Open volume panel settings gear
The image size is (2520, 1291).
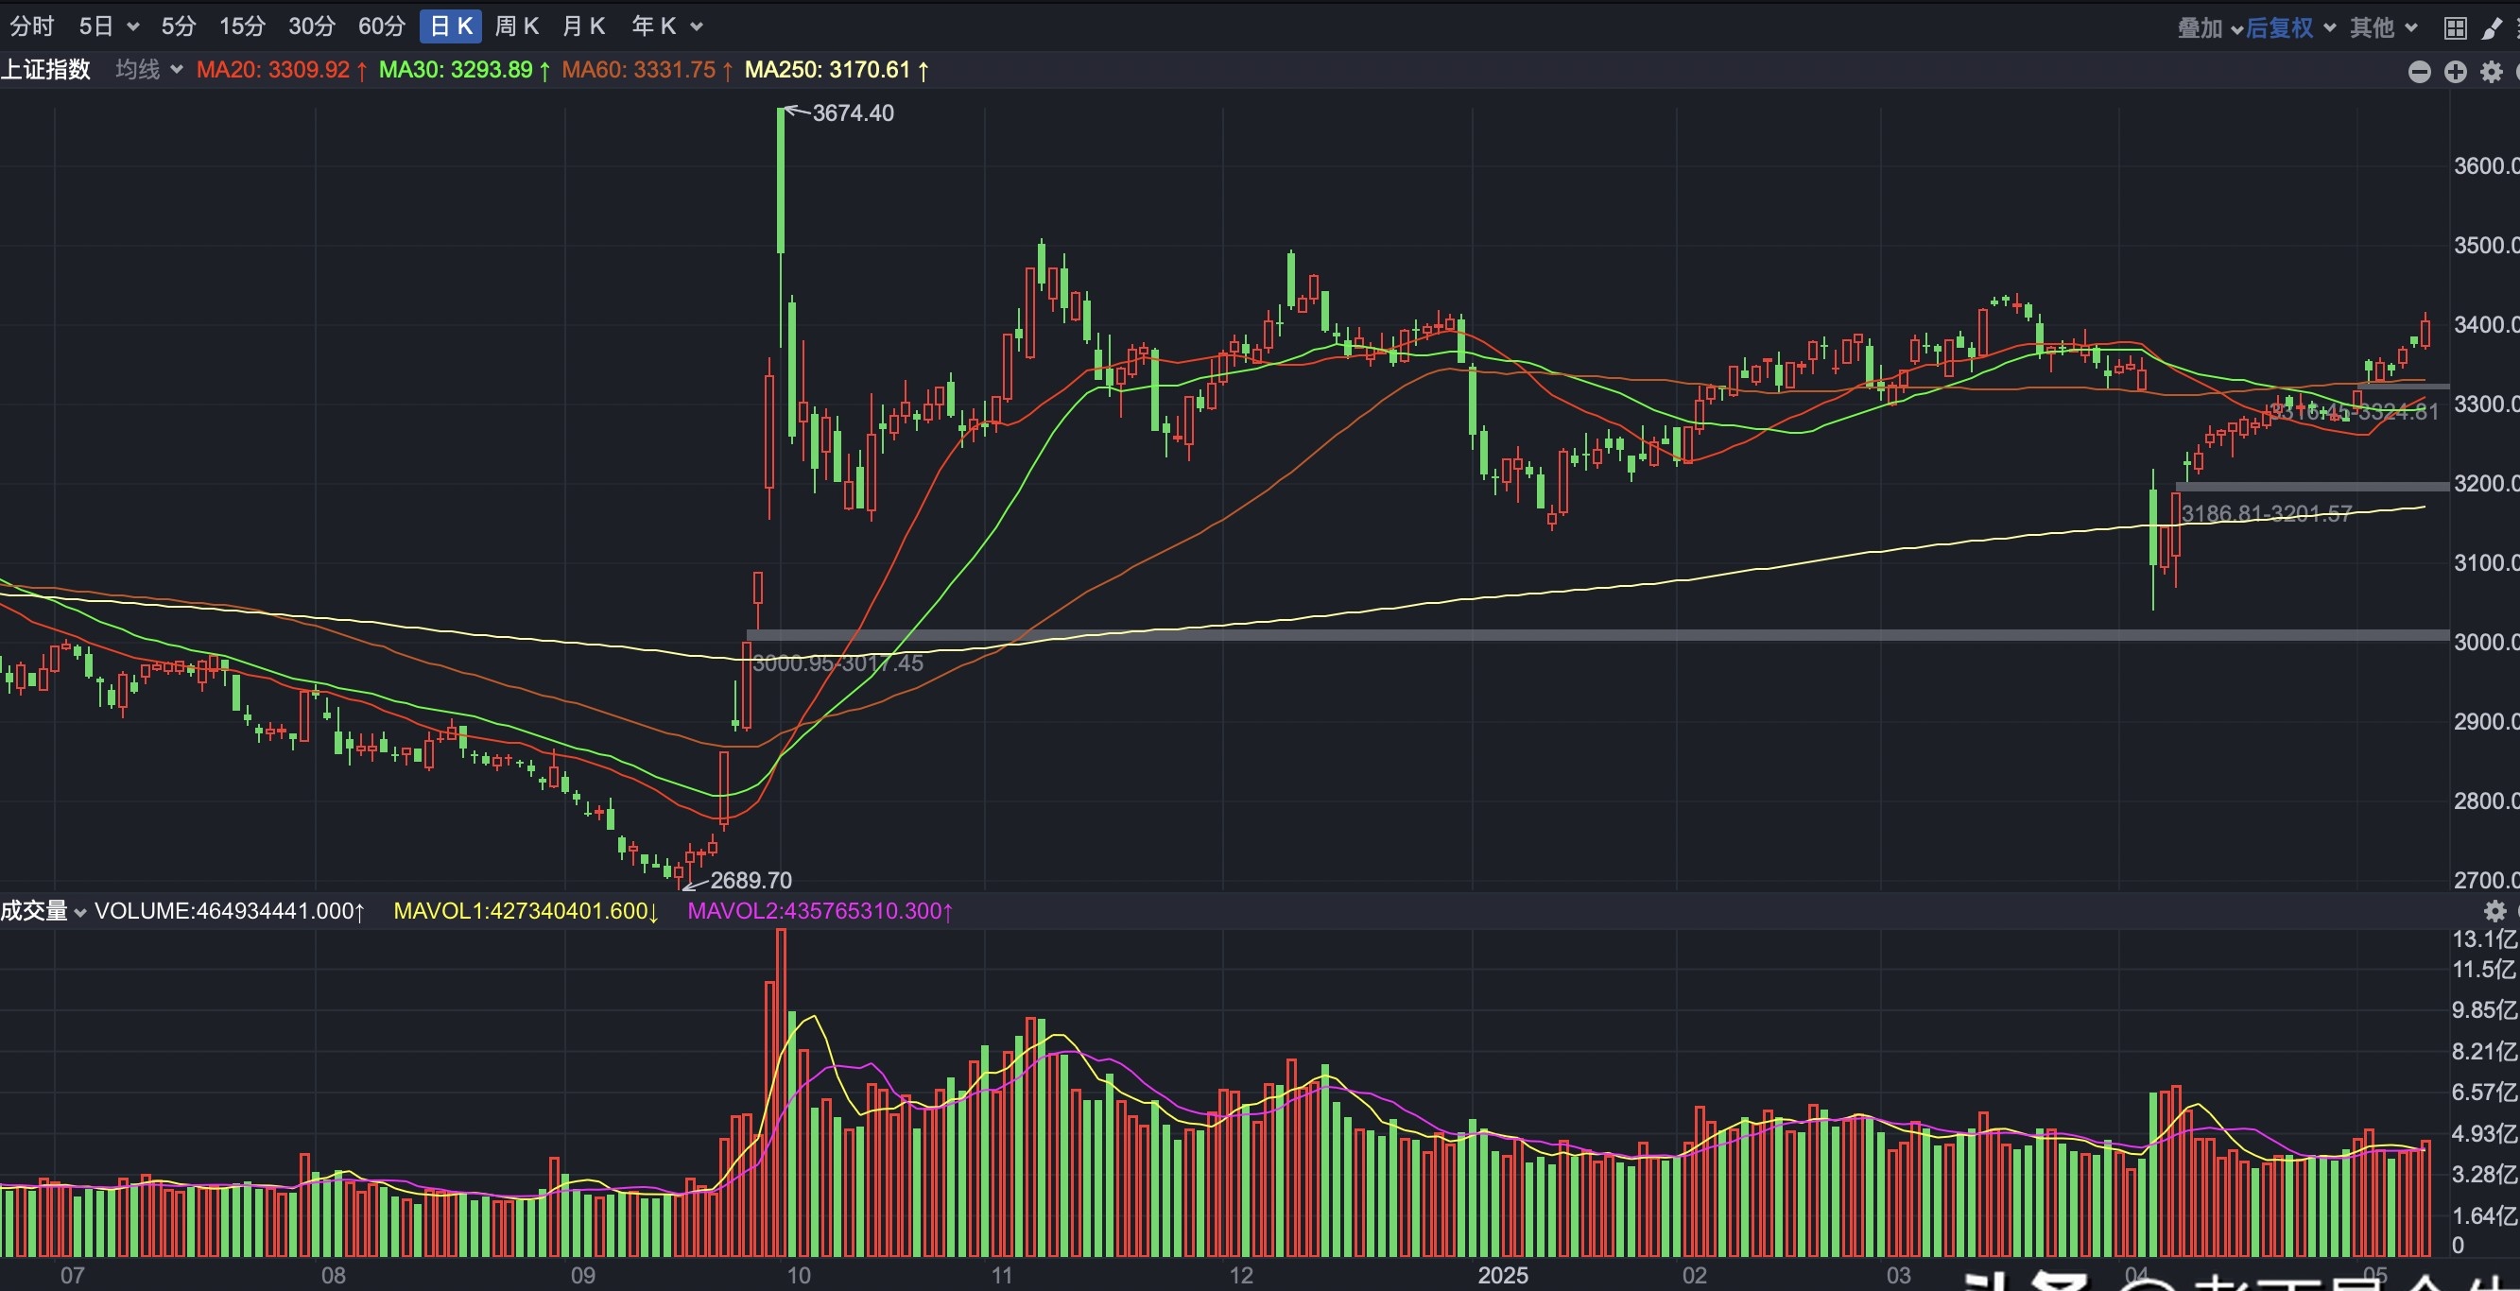(x=2494, y=911)
